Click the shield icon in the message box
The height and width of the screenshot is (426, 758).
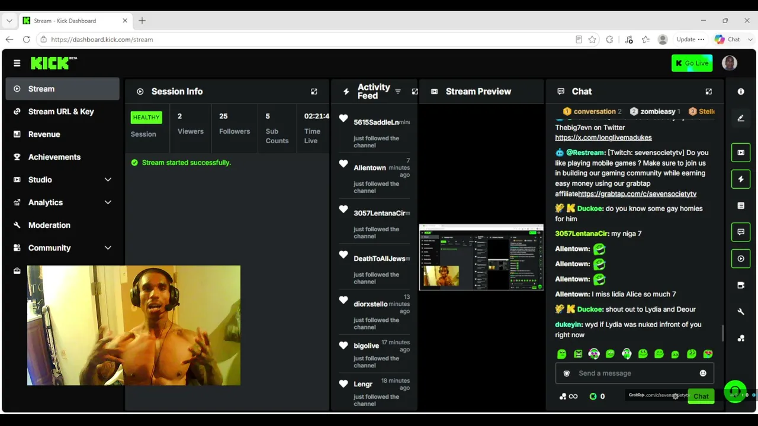point(566,373)
